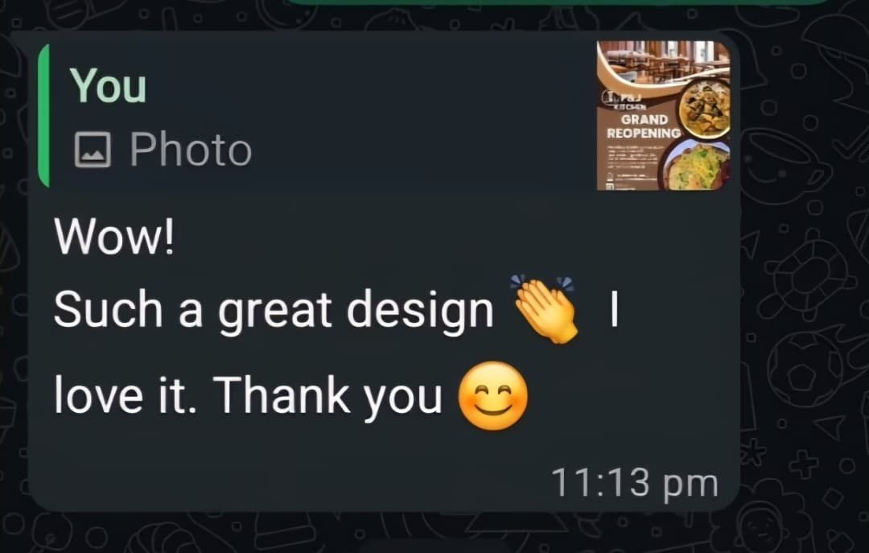869x553 pixels.
Task: Click the "Photo" label in quoted reply
Action: 191,150
